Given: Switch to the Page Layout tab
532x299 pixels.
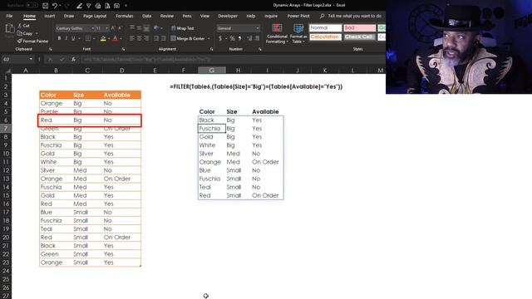Looking at the screenshot, I should tap(95, 16).
